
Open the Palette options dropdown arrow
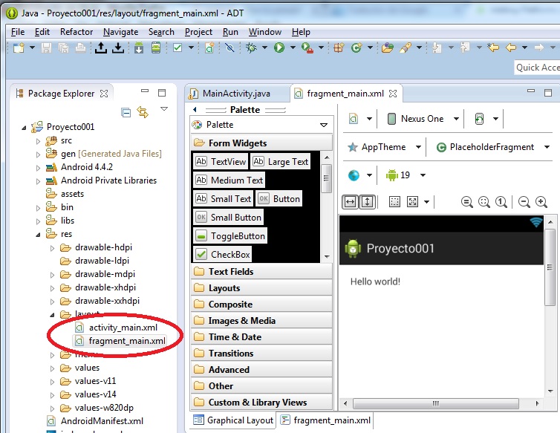(x=324, y=125)
